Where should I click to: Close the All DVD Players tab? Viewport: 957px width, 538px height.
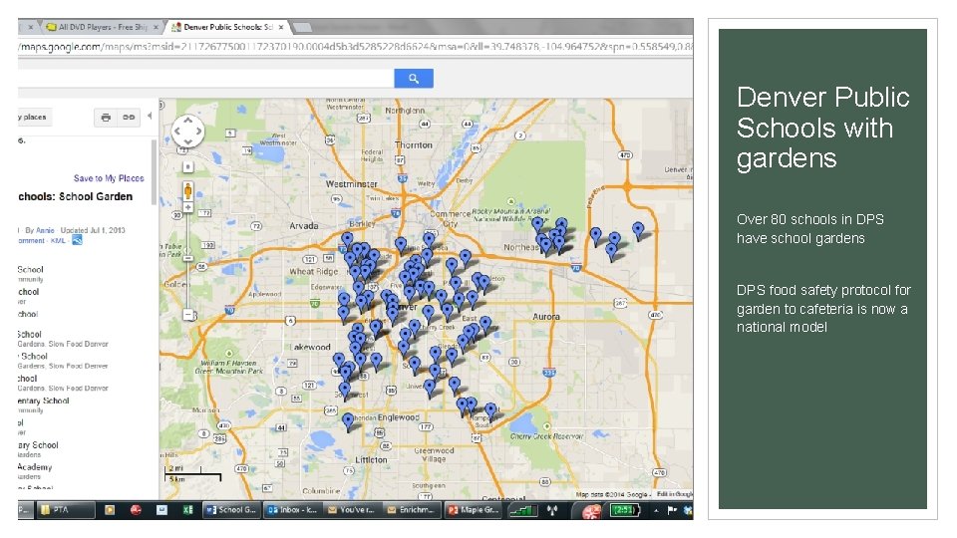click(156, 27)
